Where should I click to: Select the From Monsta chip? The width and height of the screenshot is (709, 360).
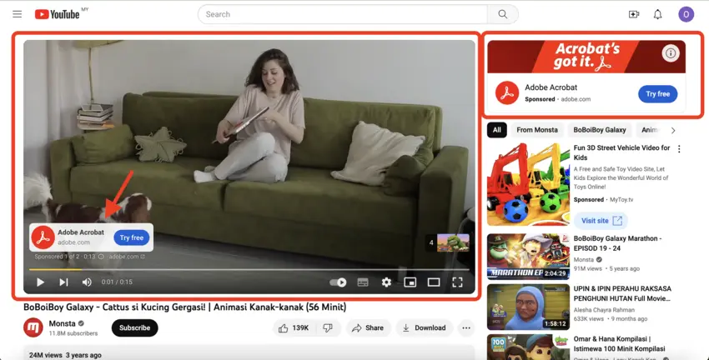coord(537,130)
